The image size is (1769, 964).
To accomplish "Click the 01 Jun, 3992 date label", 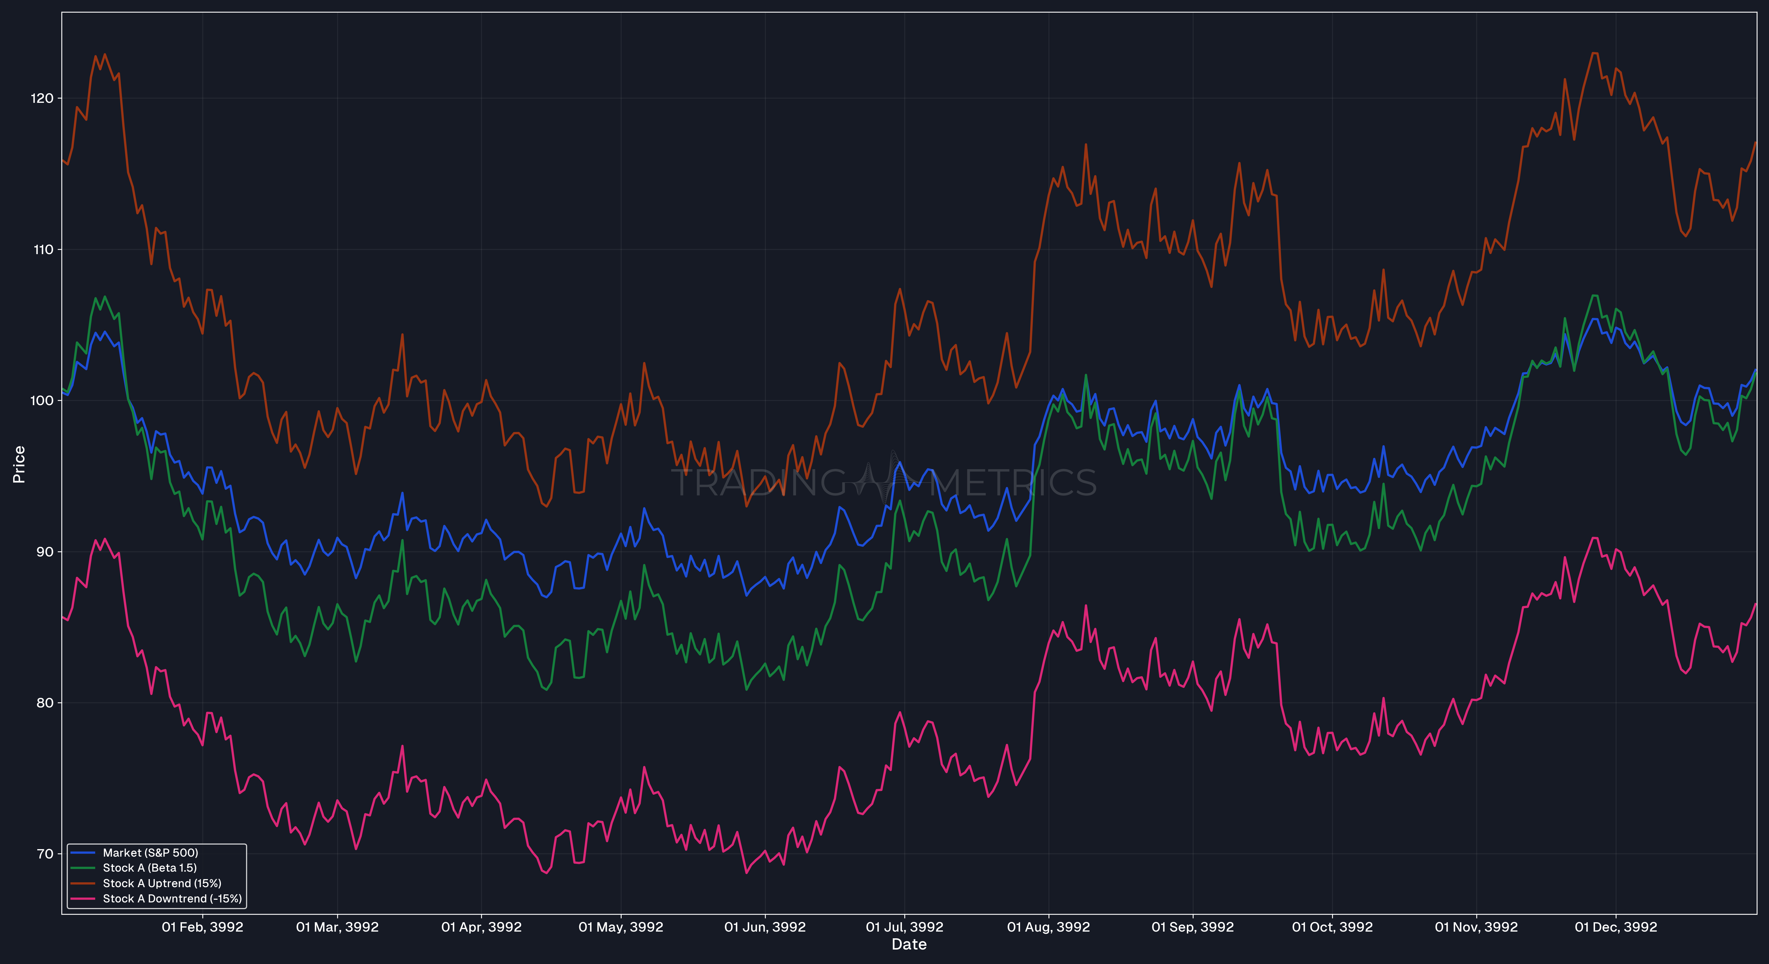I will 765,927.
